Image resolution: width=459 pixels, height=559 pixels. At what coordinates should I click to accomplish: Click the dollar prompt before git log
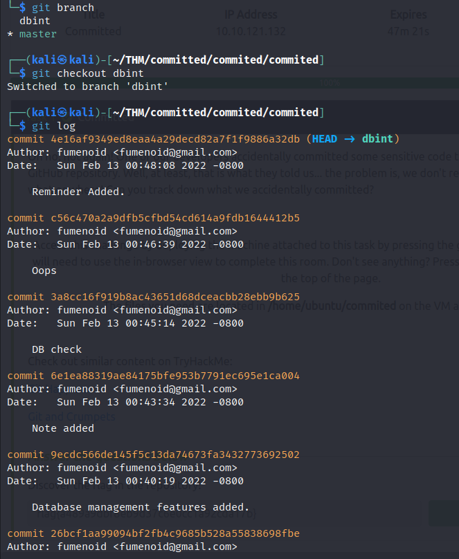tap(23, 126)
